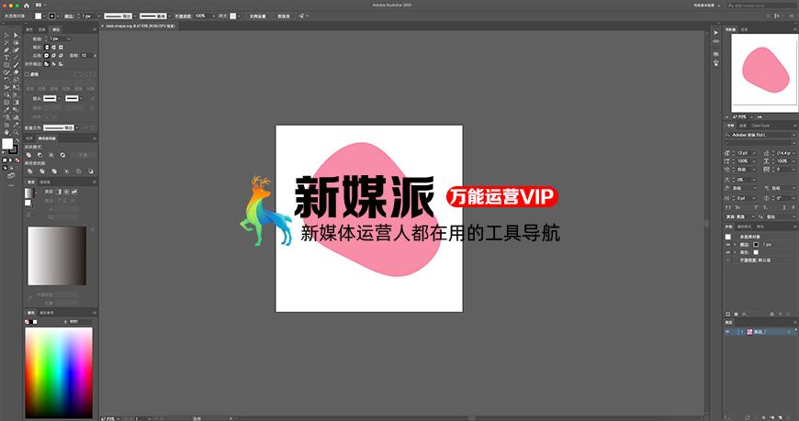799x421 pixels.
Task: Choose the Type tool
Action: pyautogui.click(x=6, y=57)
